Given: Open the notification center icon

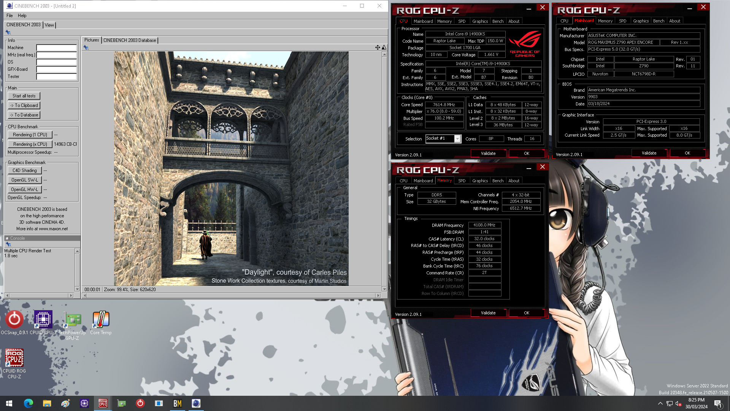Looking at the screenshot, I should [718, 404].
